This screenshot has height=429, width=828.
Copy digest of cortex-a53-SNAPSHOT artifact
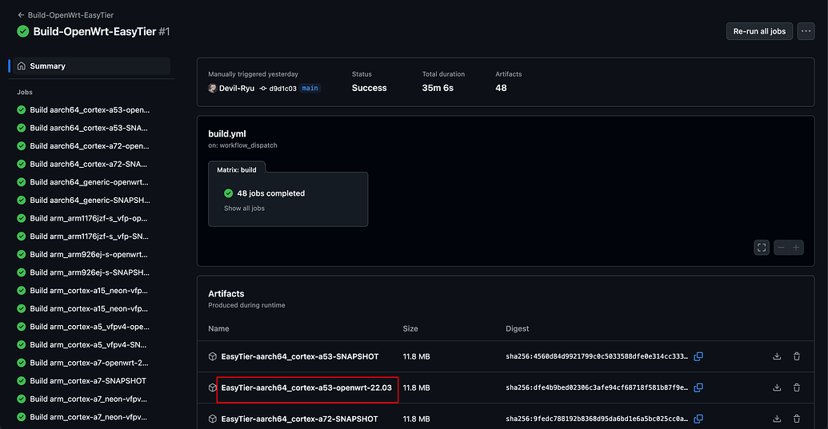(x=698, y=356)
